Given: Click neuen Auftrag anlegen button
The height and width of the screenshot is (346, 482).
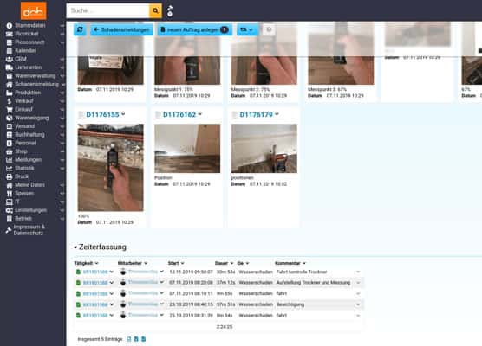Looking at the screenshot, I should [x=195, y=29].
